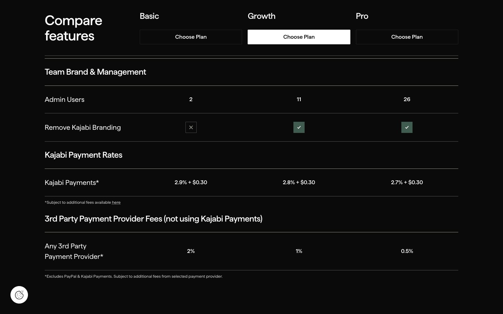Click the Any 3rd Party Payment Provider label
This screenshot has height=314, width=503.
(x=74, y=251)
